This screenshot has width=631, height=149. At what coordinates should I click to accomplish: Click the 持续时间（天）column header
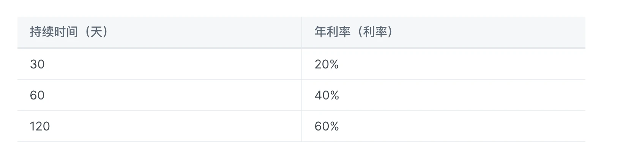[x=159, y=32]
